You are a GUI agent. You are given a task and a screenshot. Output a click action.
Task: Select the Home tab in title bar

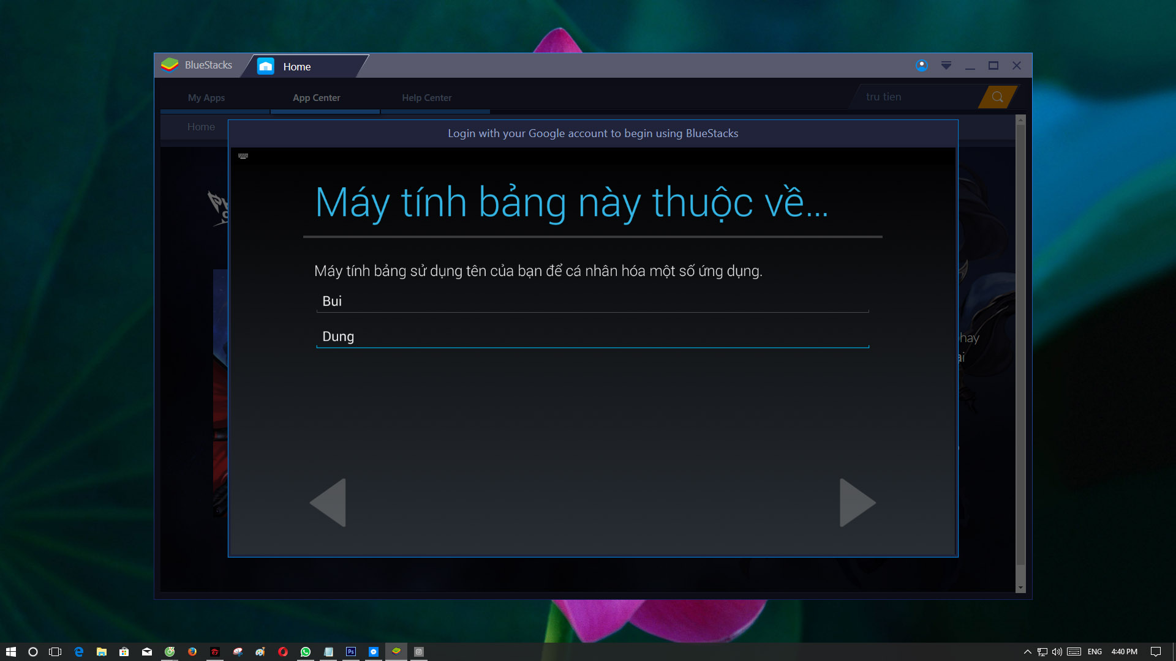[x=296, y=67]
